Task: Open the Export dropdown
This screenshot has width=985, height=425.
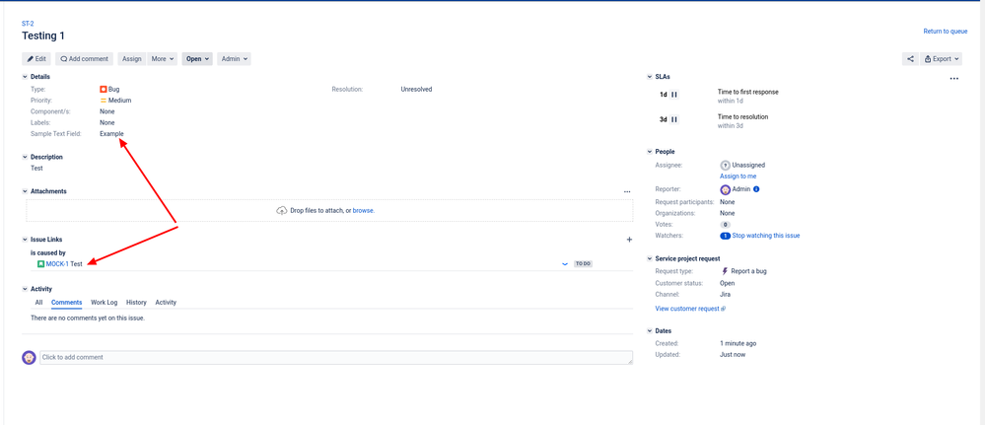Action: (x=941, y=59)
